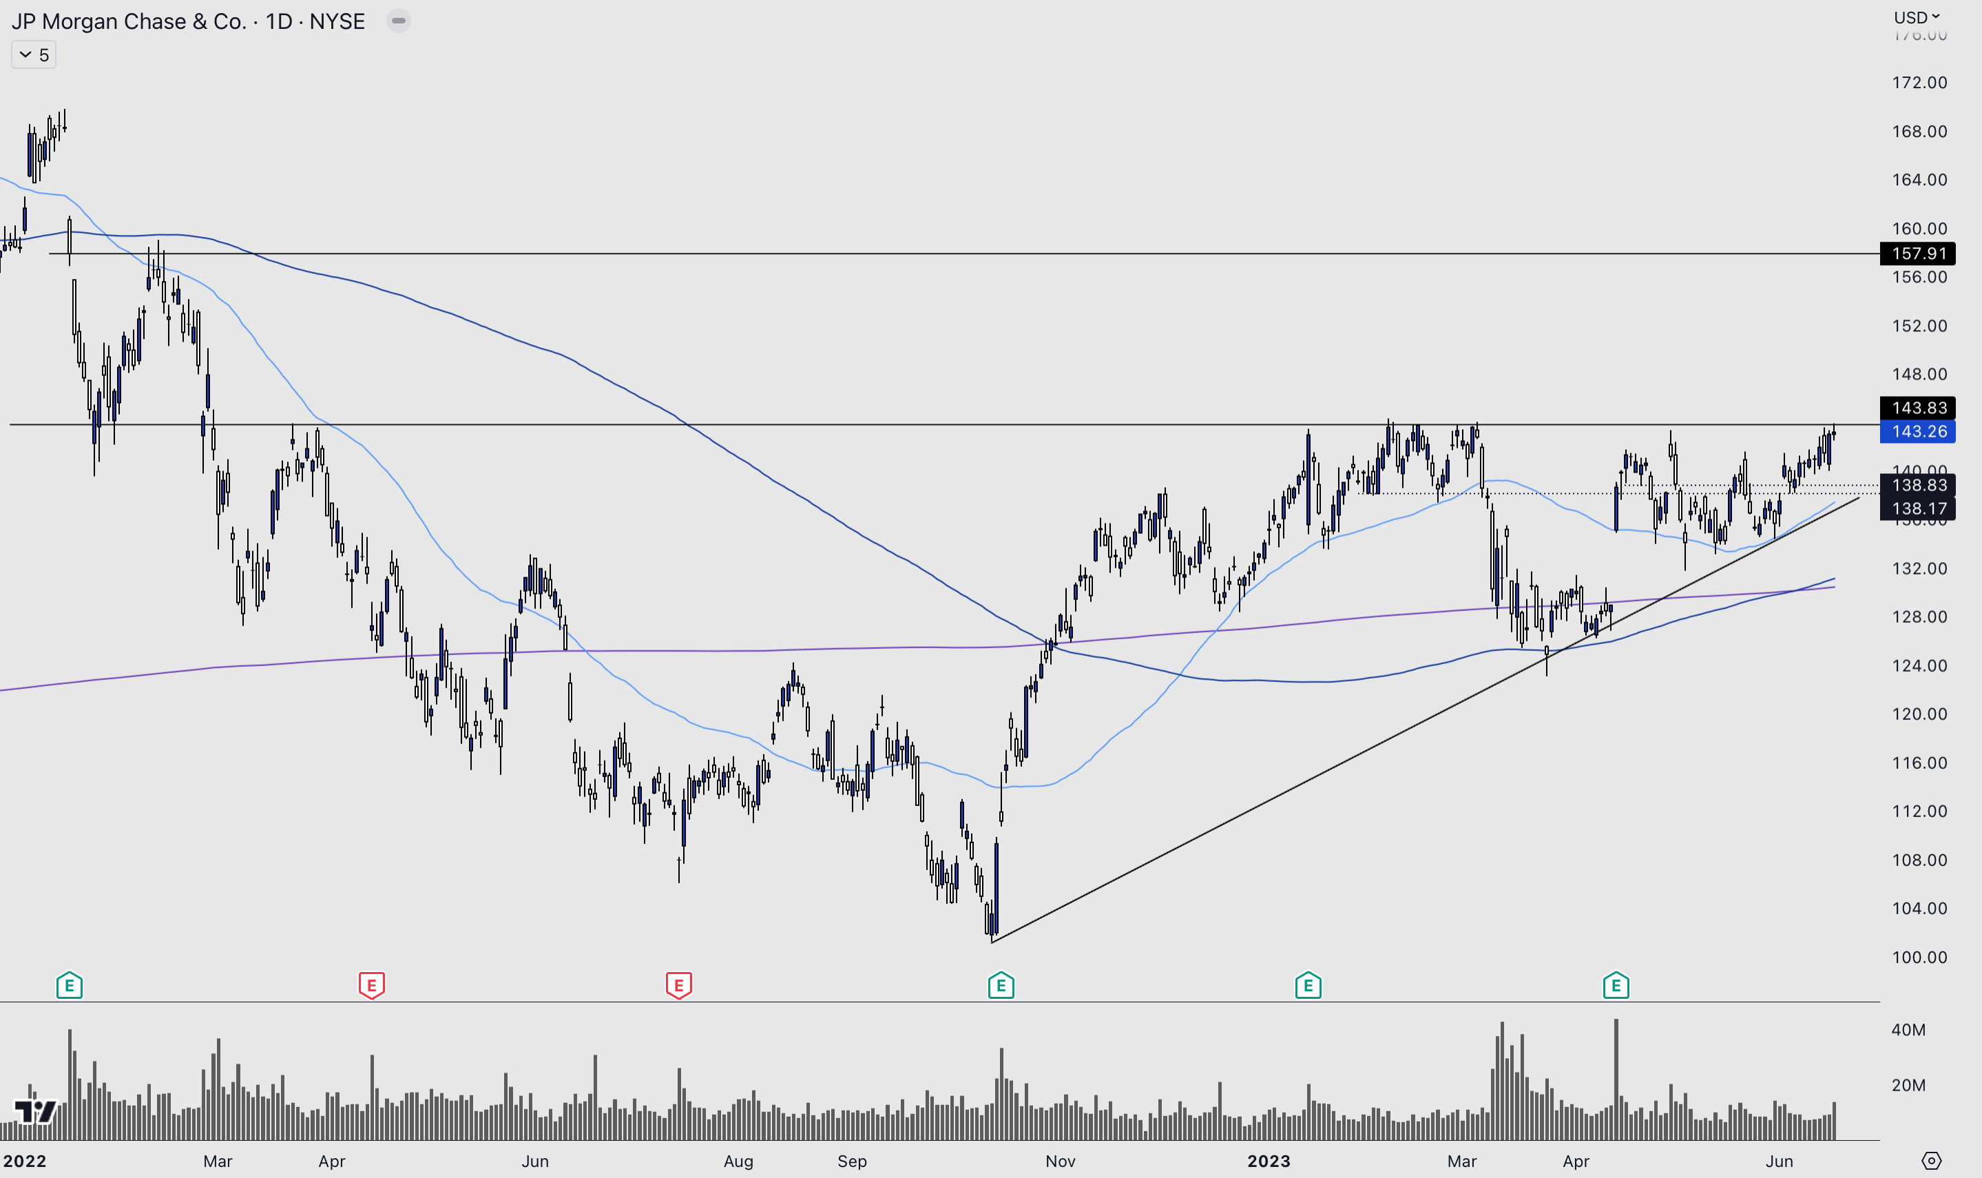Click the 116.00 price axis label
This screenshot has height=1178, width=1982.
tap(1919, 763)
